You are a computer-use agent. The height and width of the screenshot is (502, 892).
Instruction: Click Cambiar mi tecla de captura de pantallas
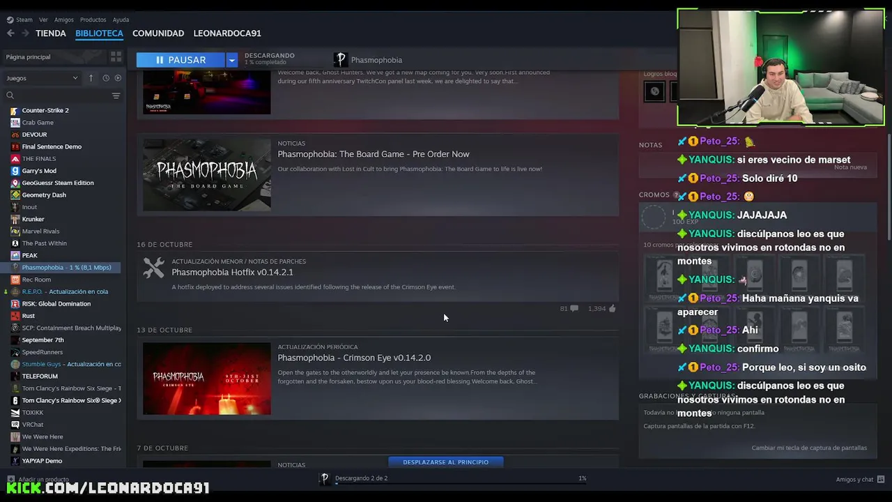click(x=809, y=448)
